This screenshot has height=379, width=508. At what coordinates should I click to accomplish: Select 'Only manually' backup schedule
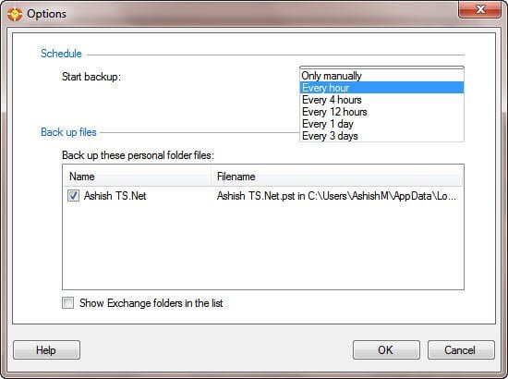[381, 76]
